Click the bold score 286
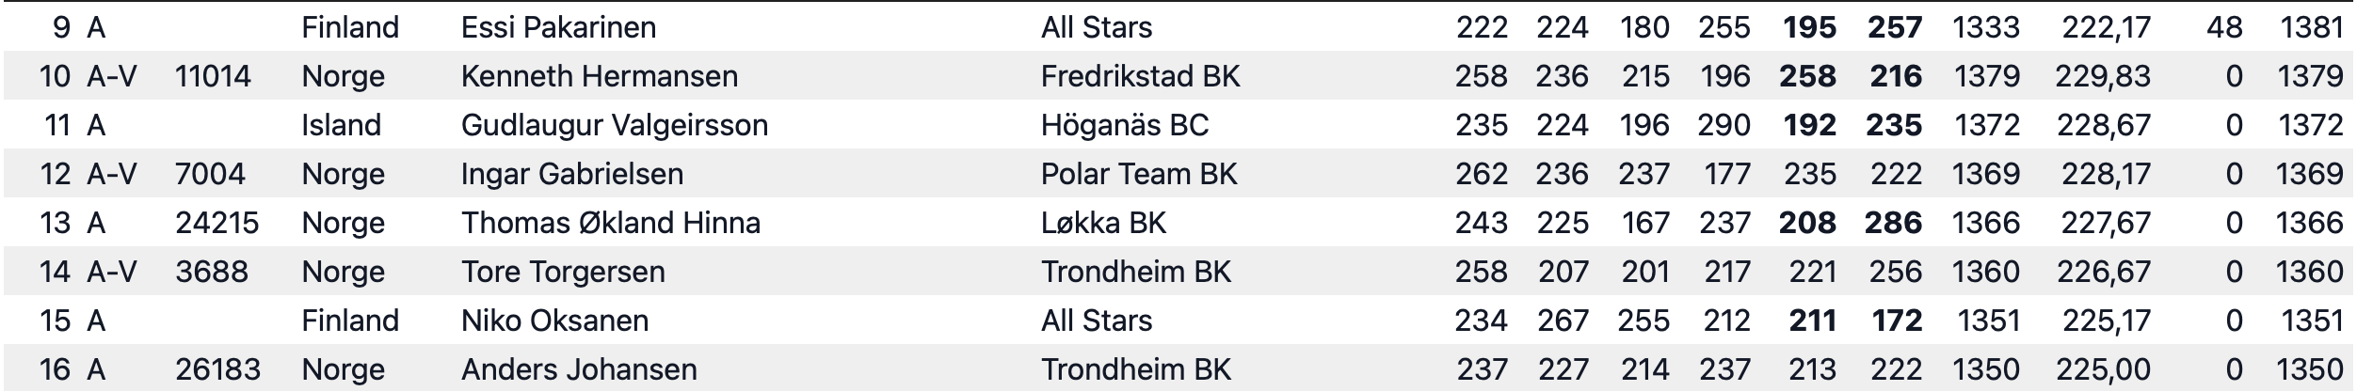Screen dimensions: 2357x391 [x=1893, y=223]
